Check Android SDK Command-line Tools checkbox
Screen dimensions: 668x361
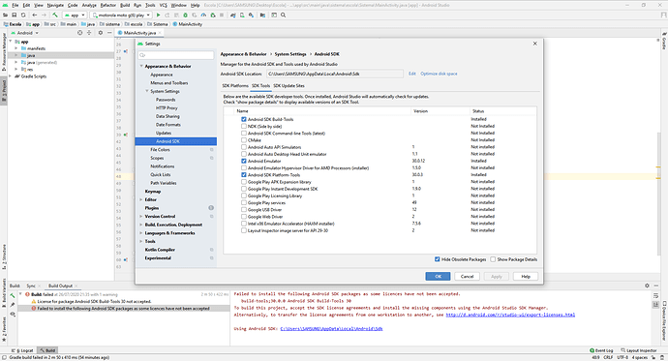pyautogui.click(x=244, y=134)
